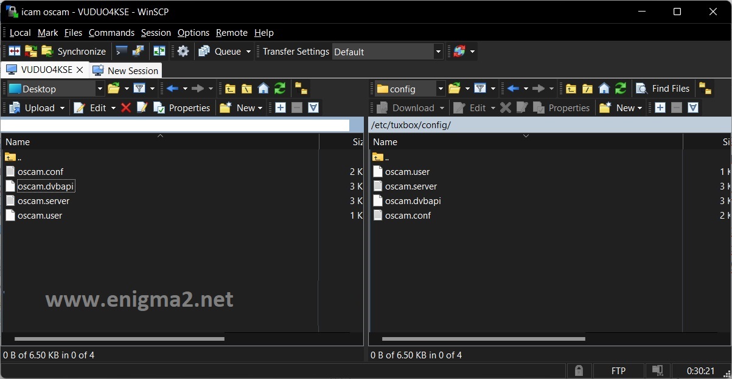Viewport: 732px width, 379px height.
Task: Click the local filter files icon
Action: coord(139,89)
